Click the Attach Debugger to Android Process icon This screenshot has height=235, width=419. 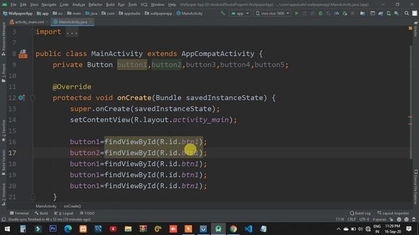(x=345, y=13)
